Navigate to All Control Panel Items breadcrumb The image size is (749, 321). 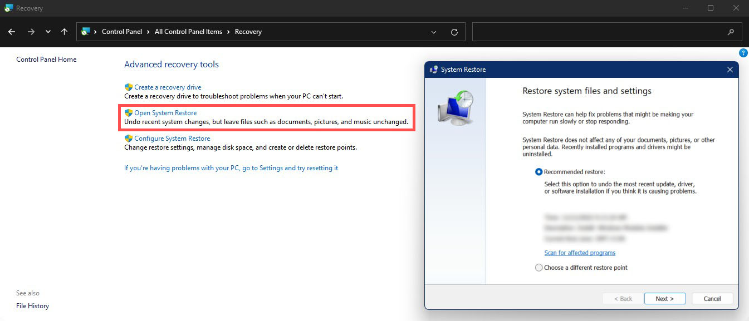pos(188,32)
